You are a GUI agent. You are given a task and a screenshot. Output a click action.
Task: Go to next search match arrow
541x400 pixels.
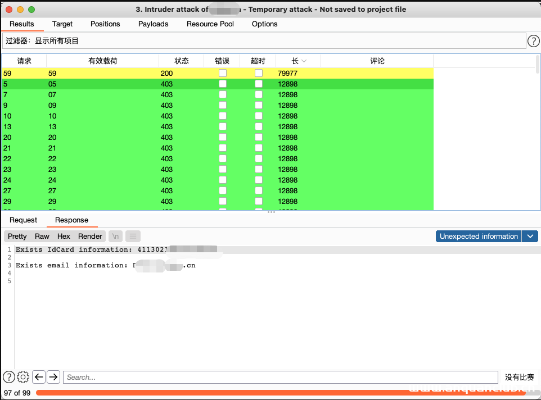[53, 377]
